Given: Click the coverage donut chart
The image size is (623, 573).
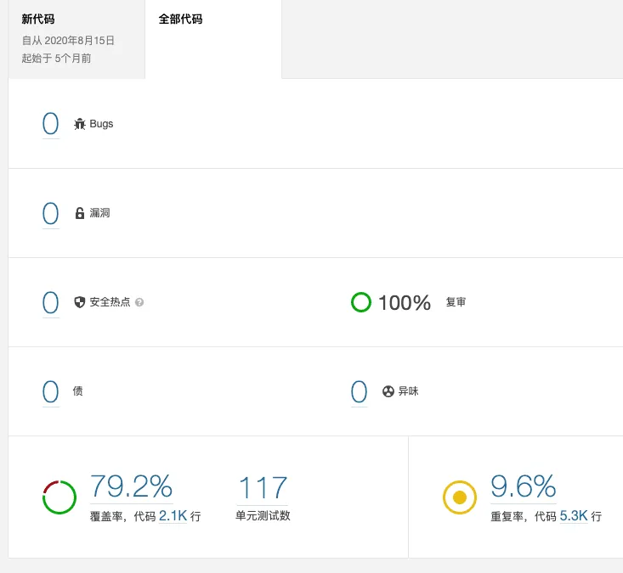Looking at the screenshot, I should click(x=59, y=497).
